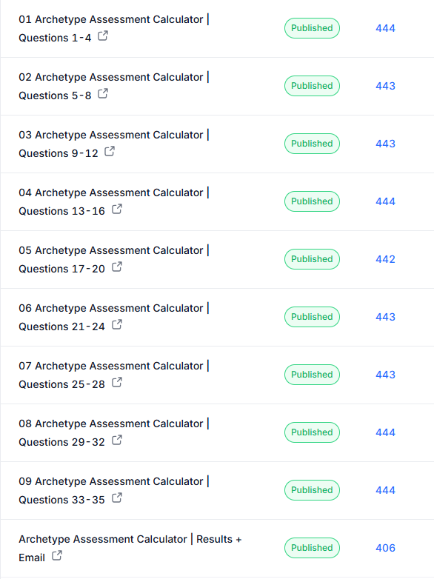Click the 443 count for Questions 5-8

tap(385, 86)
